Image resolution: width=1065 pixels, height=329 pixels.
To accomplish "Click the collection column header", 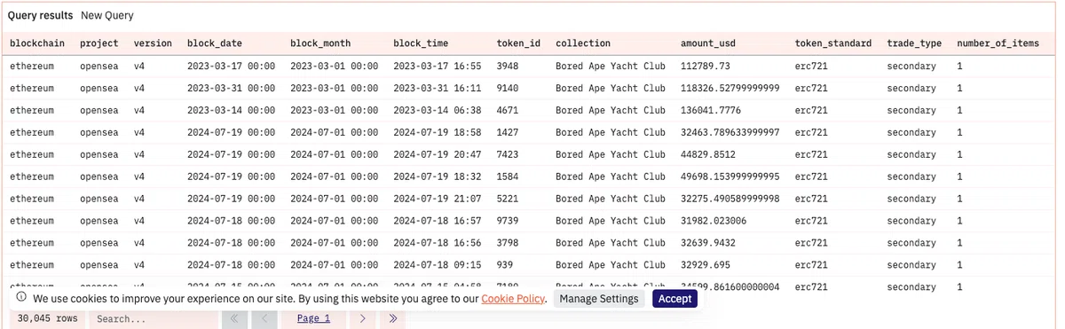I will point(583,43).
